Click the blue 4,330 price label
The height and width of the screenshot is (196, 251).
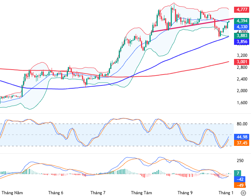click(x=242, y=27)
